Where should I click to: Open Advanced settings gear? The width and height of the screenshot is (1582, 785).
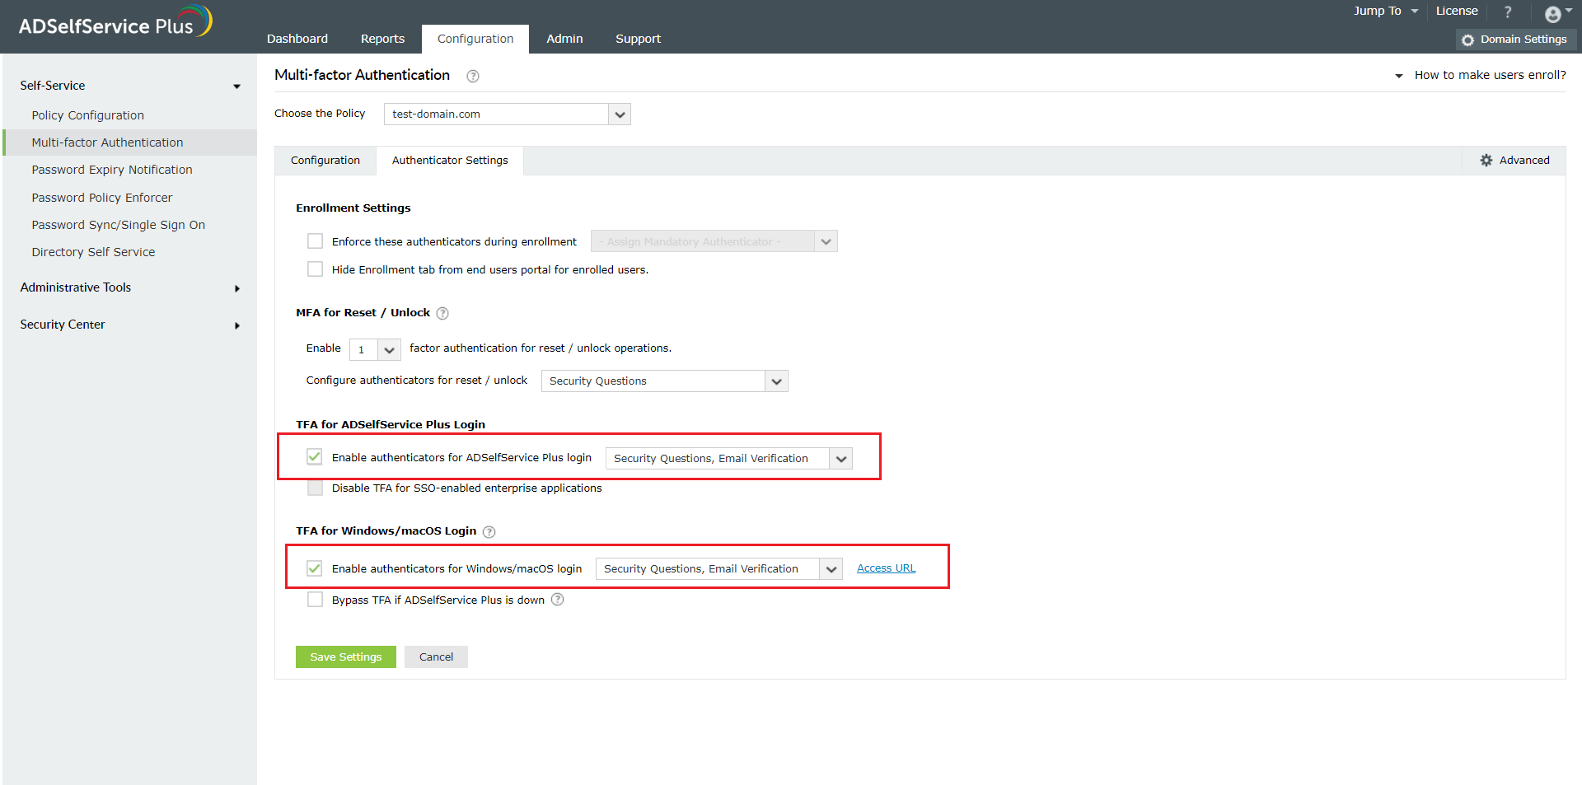click(x=1514, y=161)
